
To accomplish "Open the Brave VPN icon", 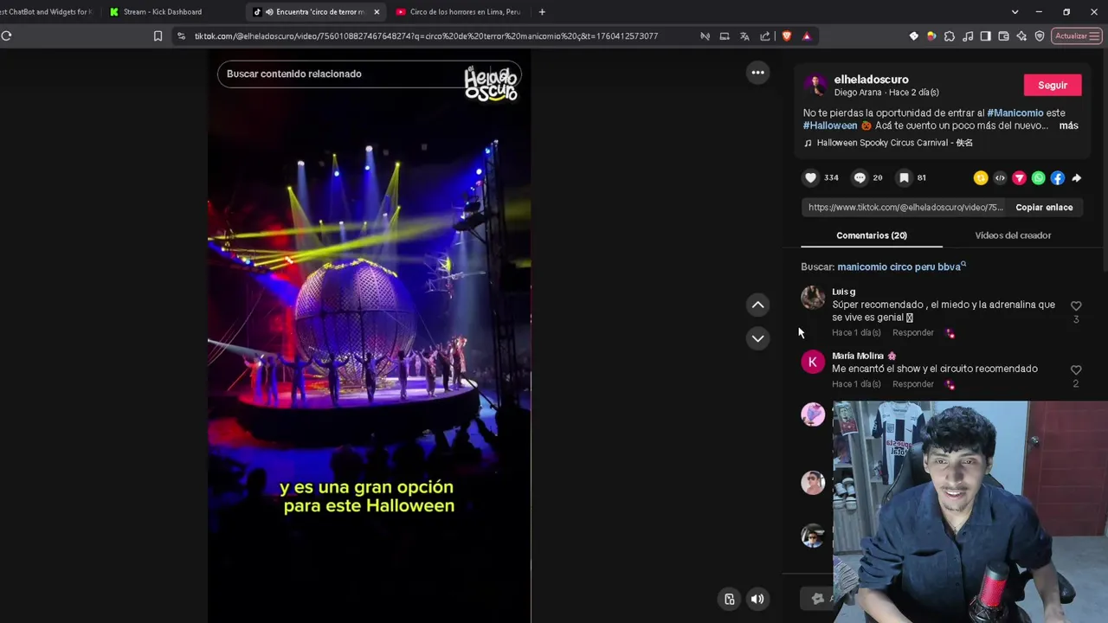I will [x=1040, y=36].
